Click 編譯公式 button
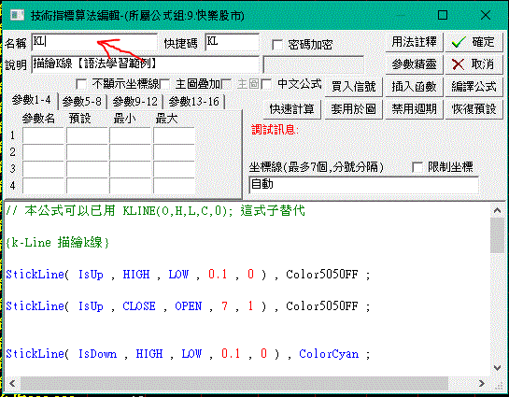509x397 pixels. (474, 87)
